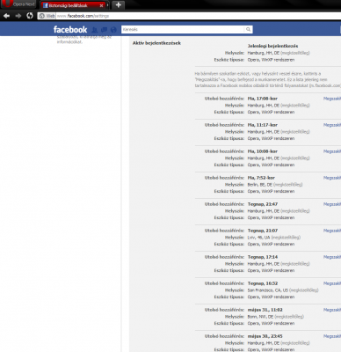Click Megszakít for the május 31., 11:02 session
The image size is (341, 352).
pyautogui.click(x=332, y=310)
